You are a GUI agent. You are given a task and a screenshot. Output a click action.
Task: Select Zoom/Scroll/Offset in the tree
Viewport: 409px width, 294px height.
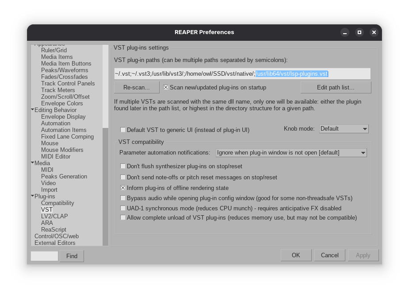(65, 97)
